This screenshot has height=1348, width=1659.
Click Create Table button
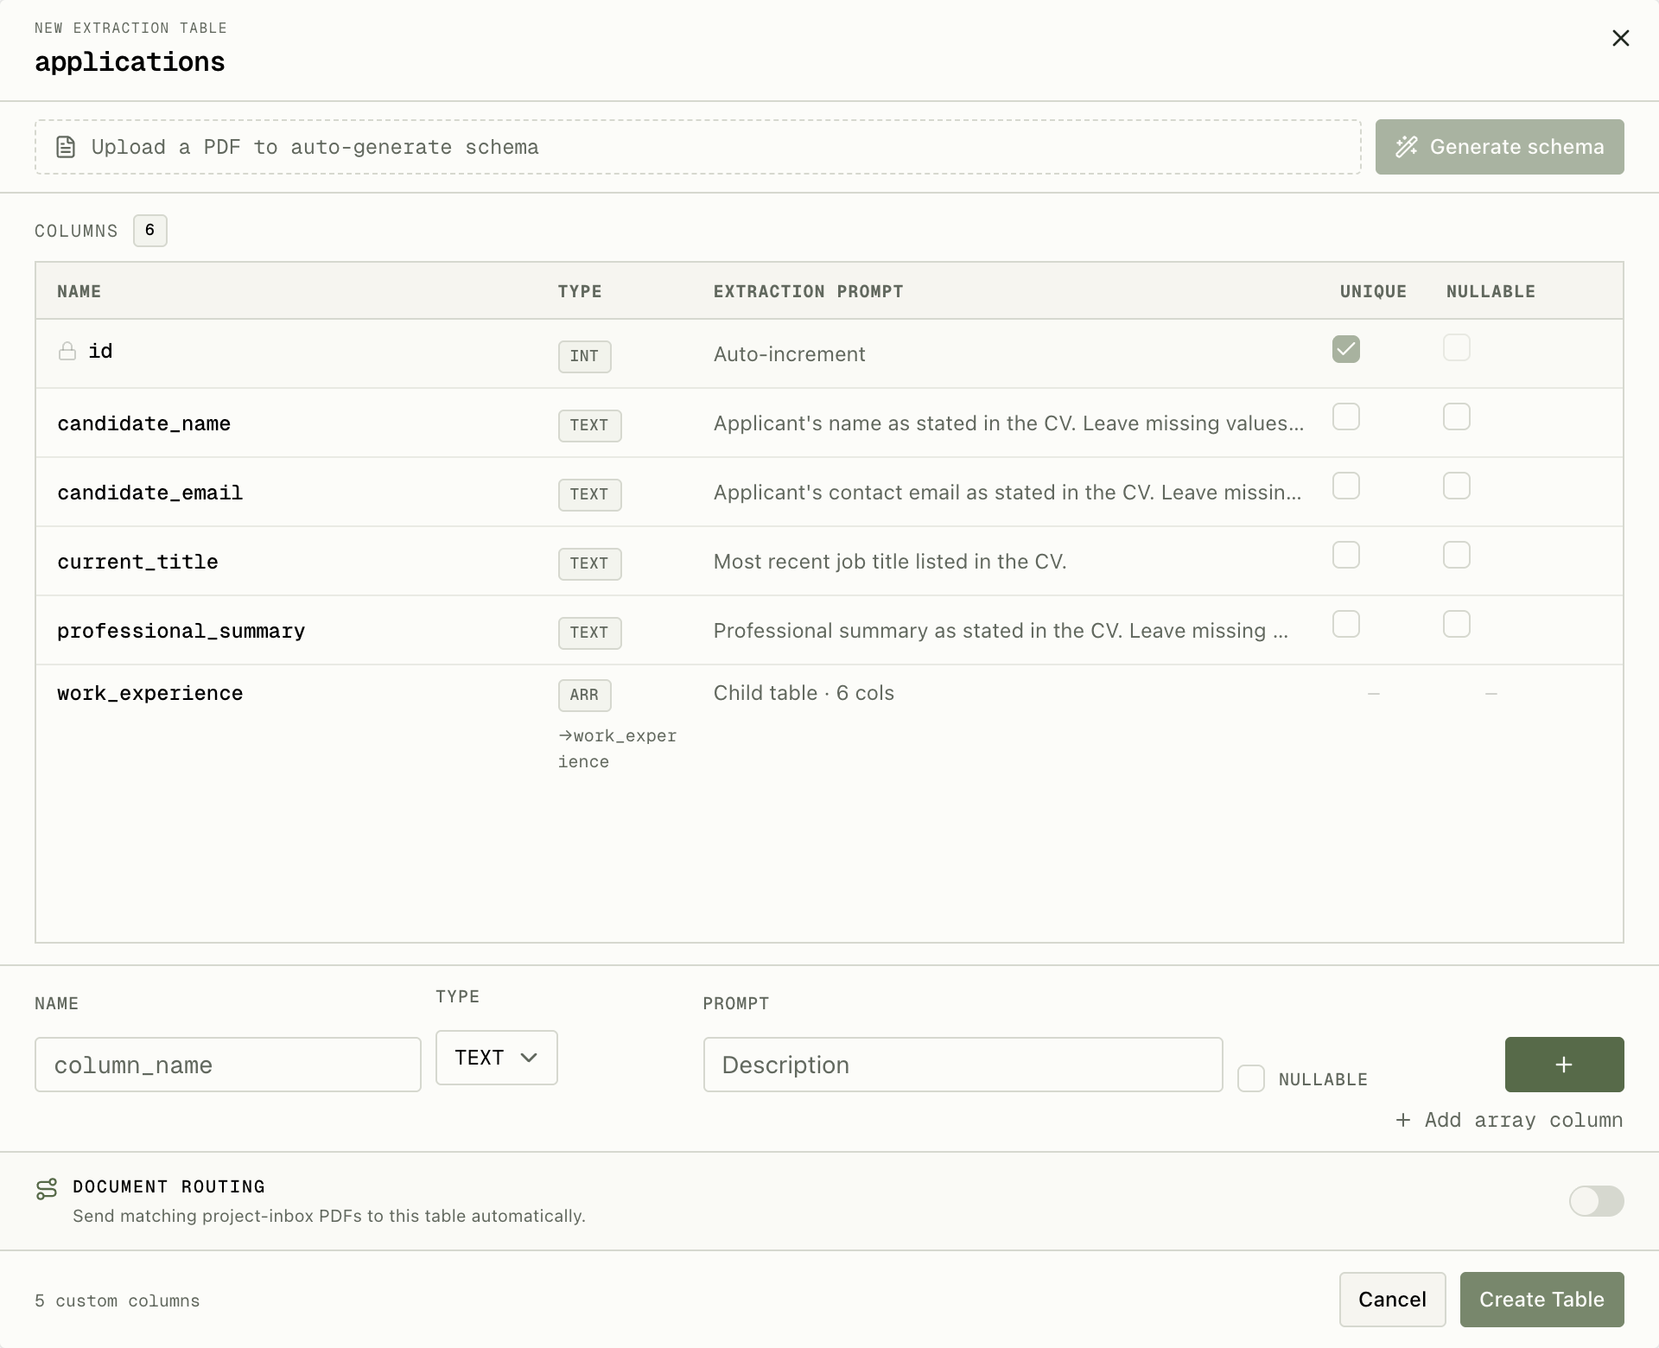pos(1542,1300)
